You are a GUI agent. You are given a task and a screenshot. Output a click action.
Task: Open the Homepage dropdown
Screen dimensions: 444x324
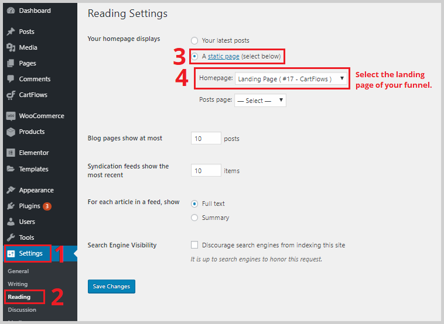(x=291, y=78)
